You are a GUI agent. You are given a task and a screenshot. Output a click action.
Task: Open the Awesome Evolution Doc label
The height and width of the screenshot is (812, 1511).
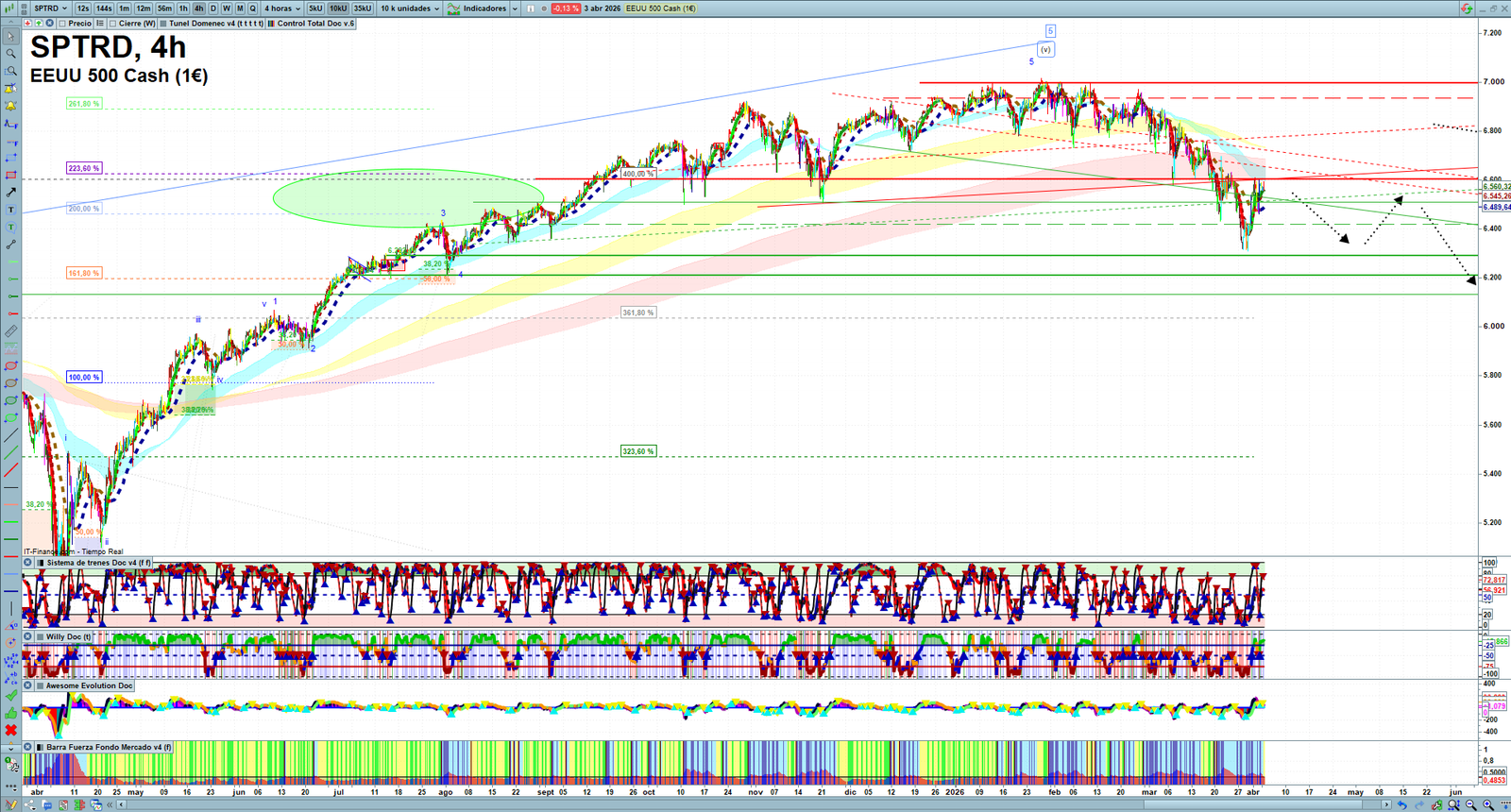(90, 686)
